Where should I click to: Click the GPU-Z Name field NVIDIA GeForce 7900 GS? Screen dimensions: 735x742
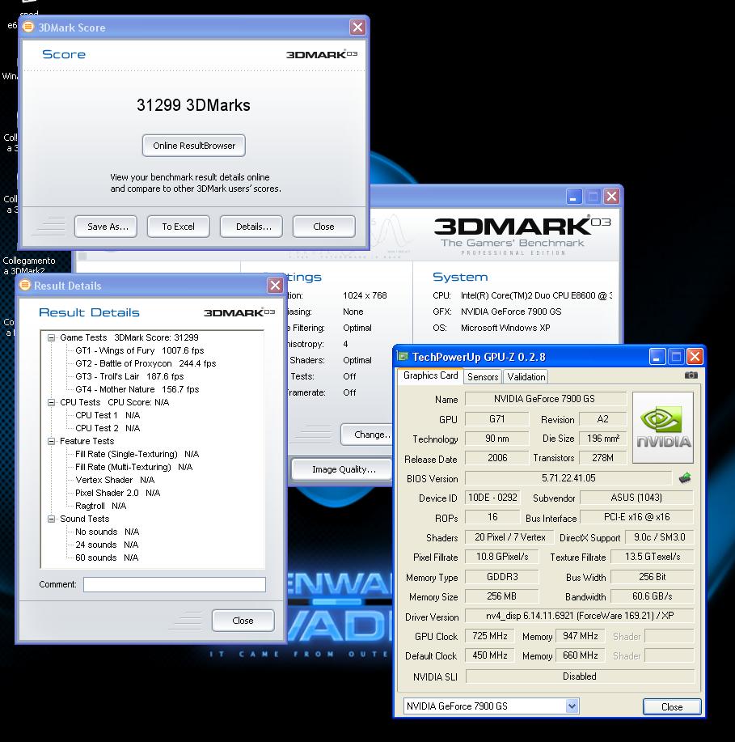click(x=545, y=399)
